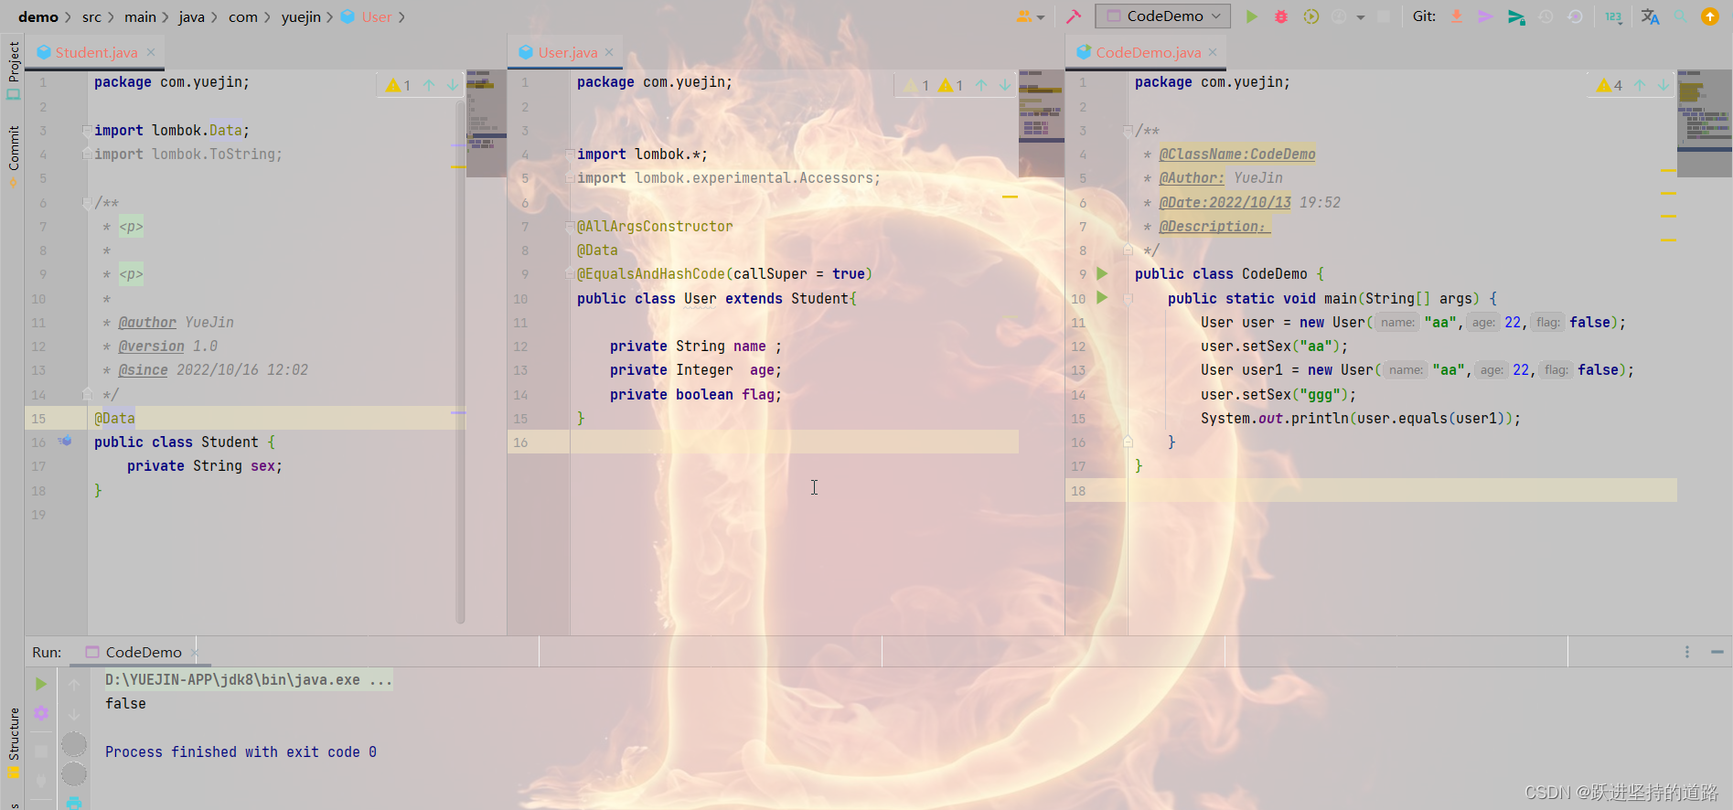Image resolution: width=1733 pixels, height=810 pixels.
Task: Switch to the User.java tab
Action: click(x=566, y=52)
